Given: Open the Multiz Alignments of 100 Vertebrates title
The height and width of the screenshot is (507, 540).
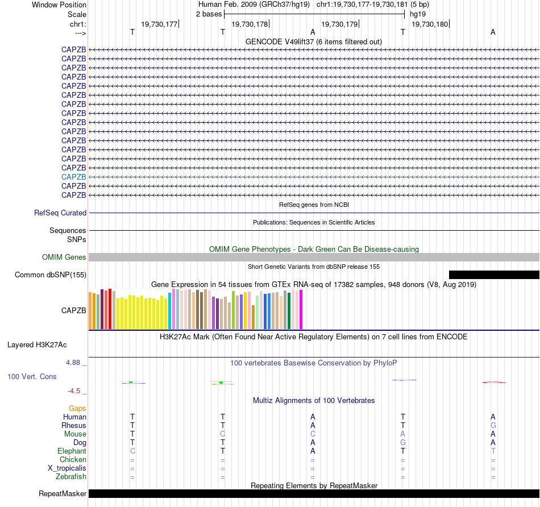Looking at the screenshot, I should pyautogui.click(x=314, y=401).
